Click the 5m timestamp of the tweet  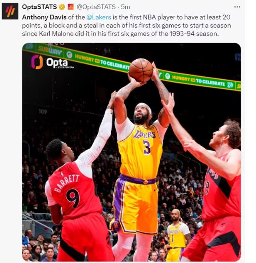coord(125,7)
